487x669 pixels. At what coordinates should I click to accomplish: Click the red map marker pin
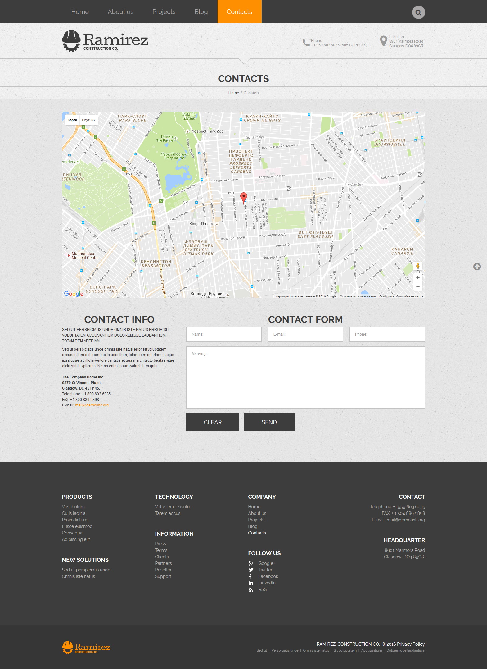pos(244,198)
